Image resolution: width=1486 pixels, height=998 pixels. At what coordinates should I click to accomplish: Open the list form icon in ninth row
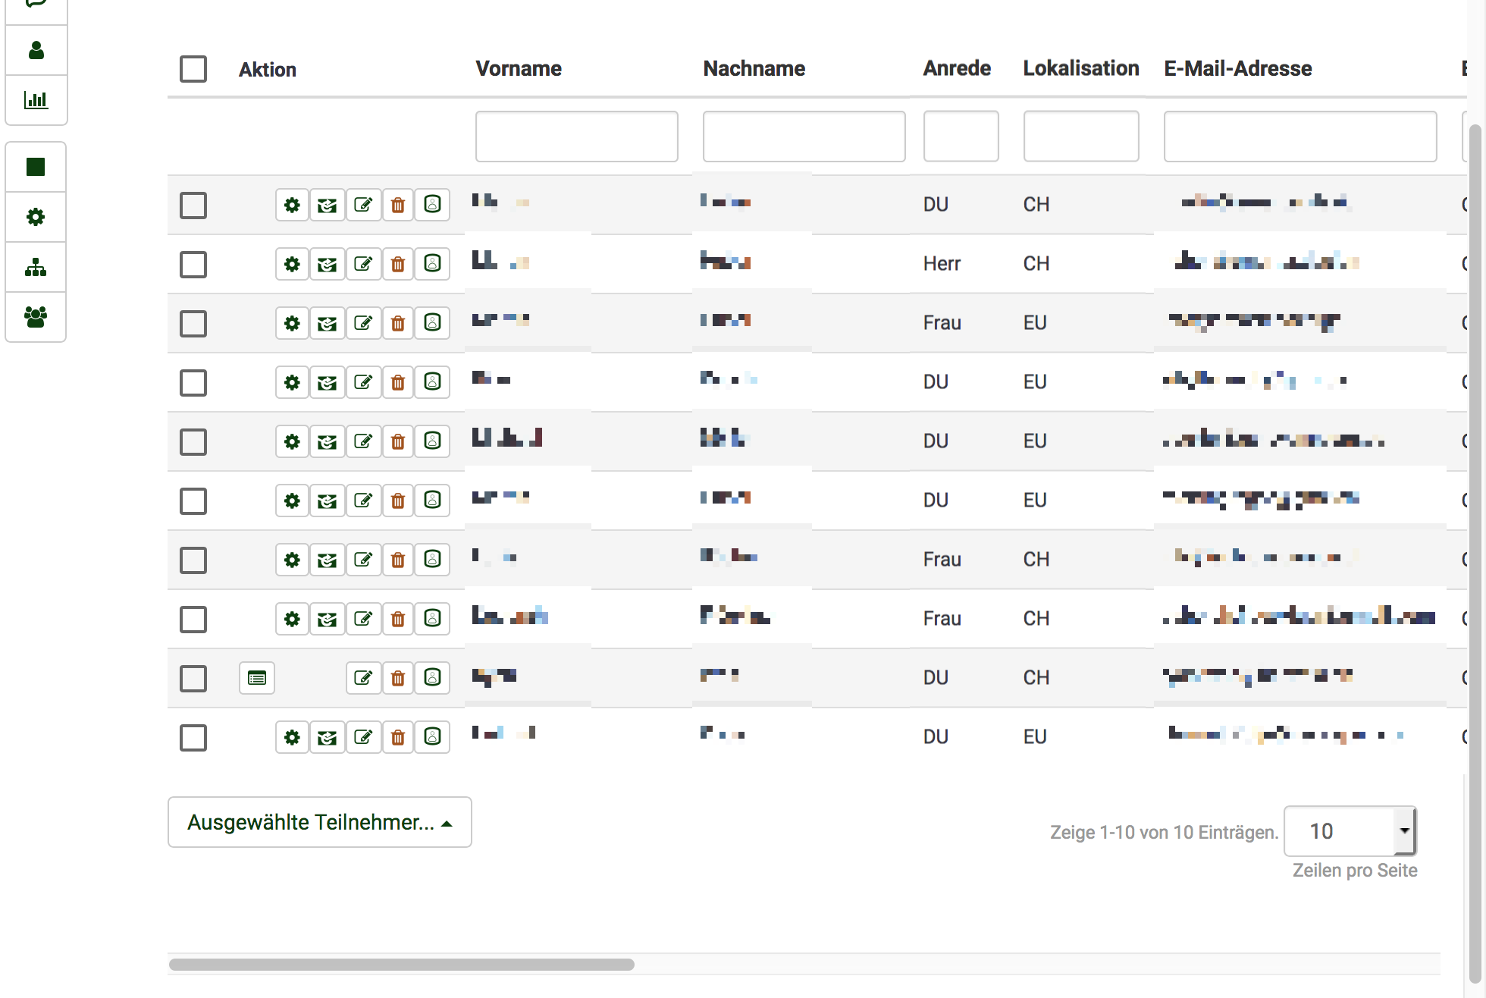[257, 678]
